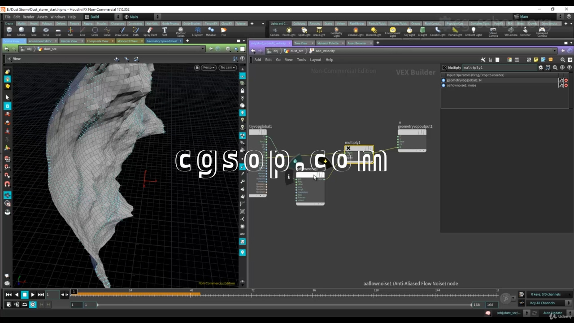Choose the Grid shelf tool

pyautogui.click(x=58, y=32)
